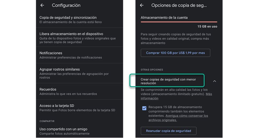Viewport: 253px width, 138px height.
Task: Go back from the Configuración screen
Action: pyautogui.click(x=42, y=5)
